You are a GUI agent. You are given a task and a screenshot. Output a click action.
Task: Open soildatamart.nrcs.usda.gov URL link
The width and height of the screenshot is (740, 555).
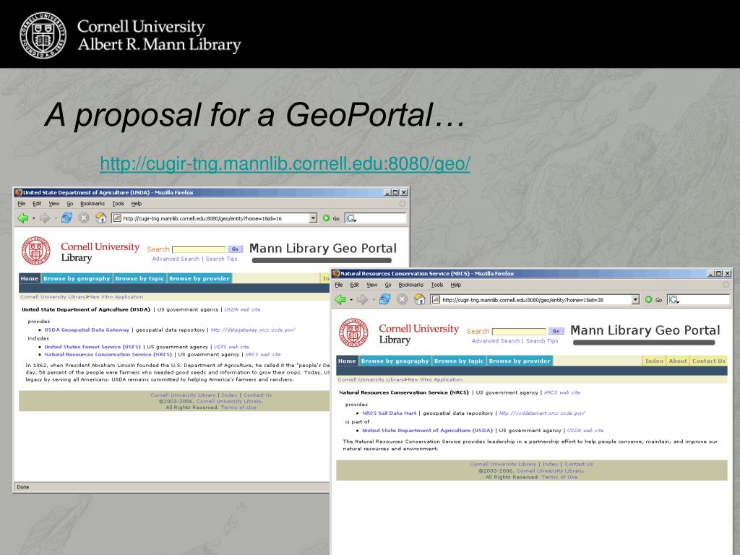click(x=542, y=413)
